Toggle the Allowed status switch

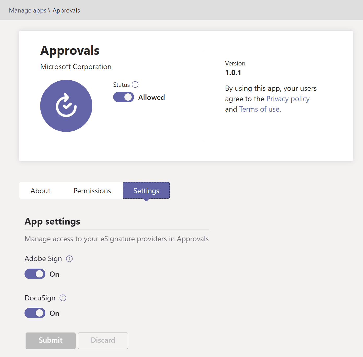click(124, 97)
